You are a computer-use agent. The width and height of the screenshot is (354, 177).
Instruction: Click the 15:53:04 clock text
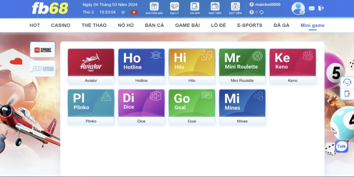point(108,12)
